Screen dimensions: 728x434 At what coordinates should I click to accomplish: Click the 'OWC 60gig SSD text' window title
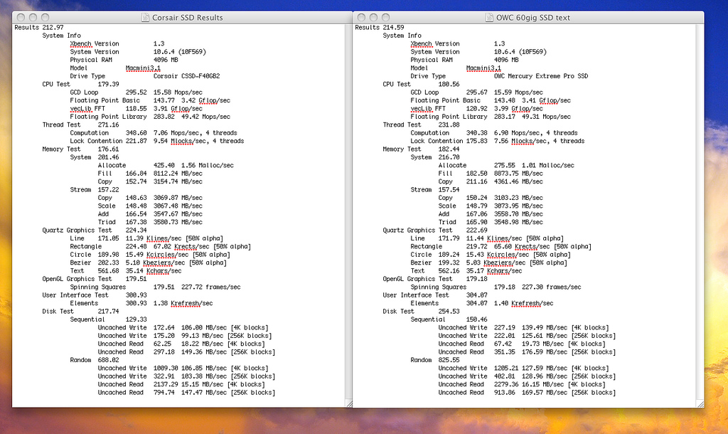point(533,18)
